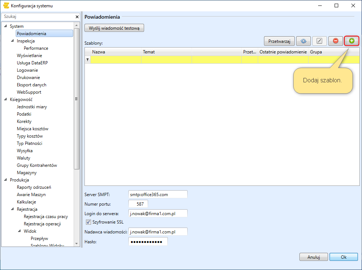Screen dimensions: 362x270
Task: Open the Logowanie settings page
Action: (x=27, y=70)
